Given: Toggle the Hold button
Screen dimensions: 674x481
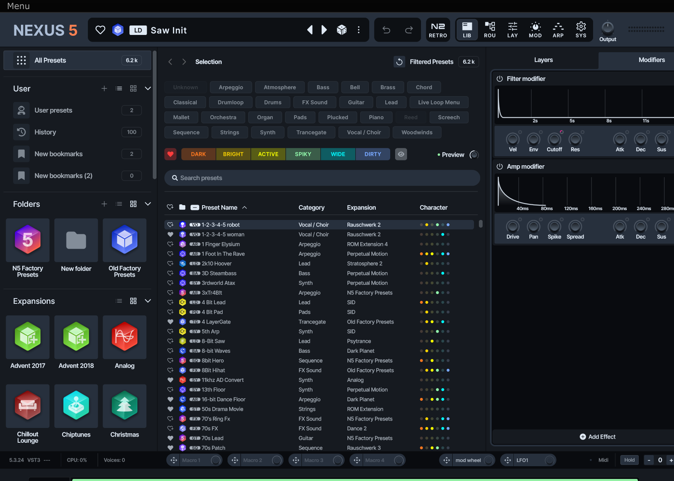Looking at the screenshot, I should click(630, 460).
